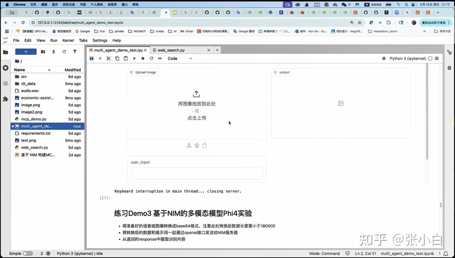
Task: Interrupt the kernel with the stop icon
Action: pyautogui.click(x=143, y=58)
